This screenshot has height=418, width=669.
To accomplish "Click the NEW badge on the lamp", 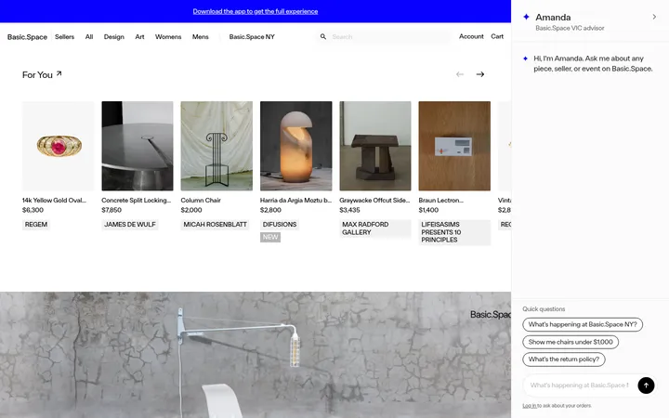I will click(270, 237).
